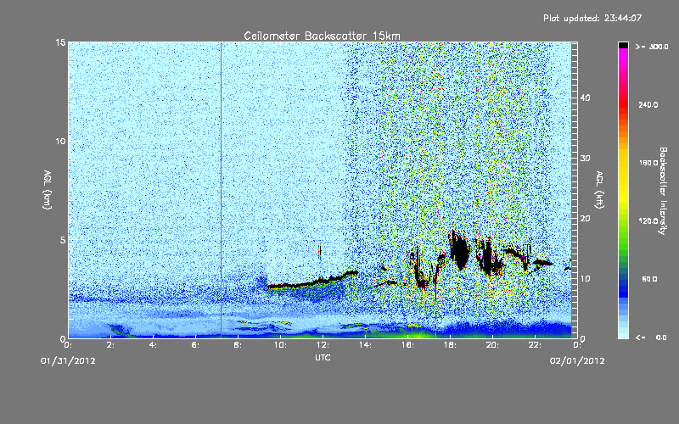Click the thin black cloud layer between 10: and 14: UTC
Image resolution: width=679 pixels, height=424 pixels.
(x=312, y=281)
